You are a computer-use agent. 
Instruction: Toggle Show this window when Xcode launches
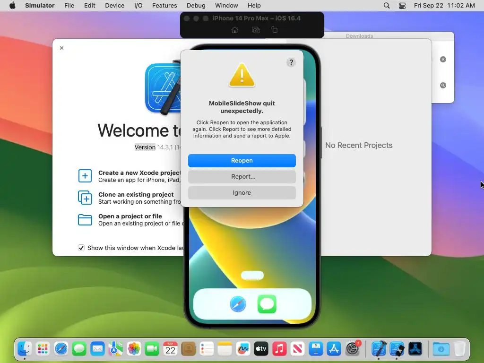coord(81,248)
